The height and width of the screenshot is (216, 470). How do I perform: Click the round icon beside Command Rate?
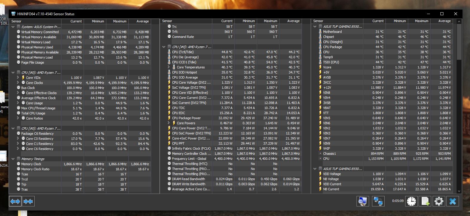point(169,37)
